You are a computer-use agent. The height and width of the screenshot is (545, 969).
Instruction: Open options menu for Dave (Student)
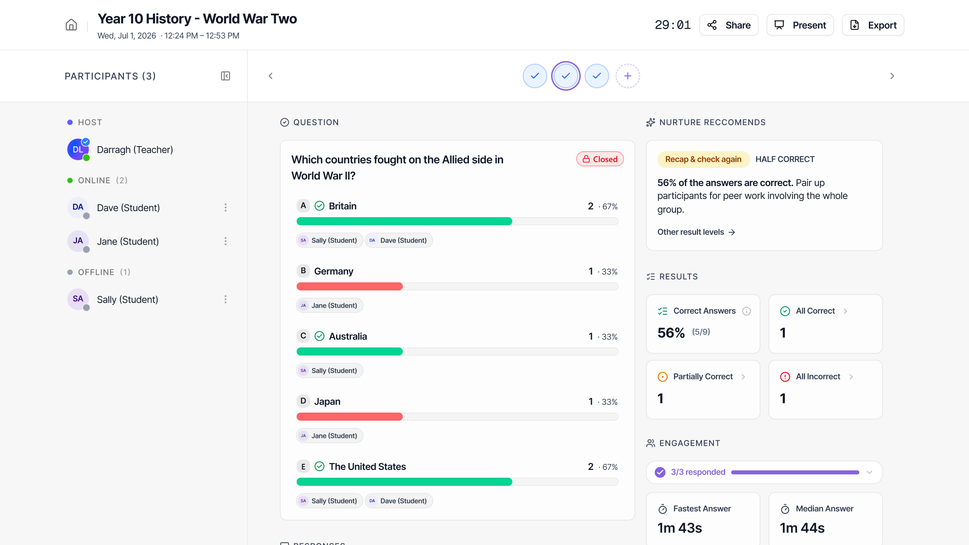pos(225,208)
